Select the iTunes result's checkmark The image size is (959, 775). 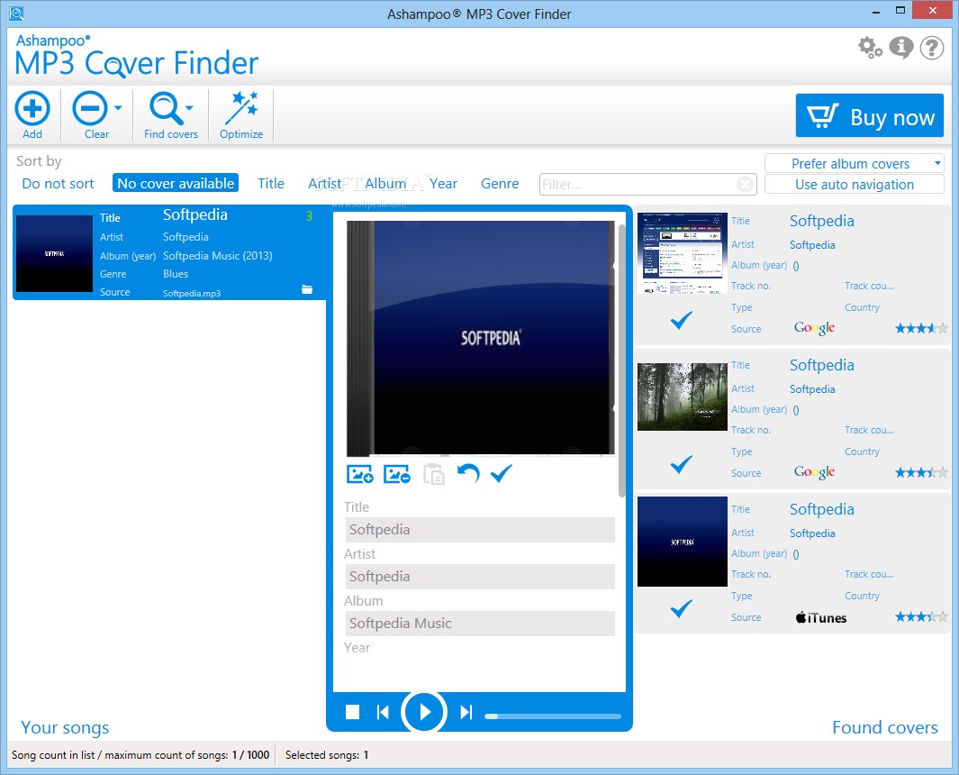(x=681, y=608)
